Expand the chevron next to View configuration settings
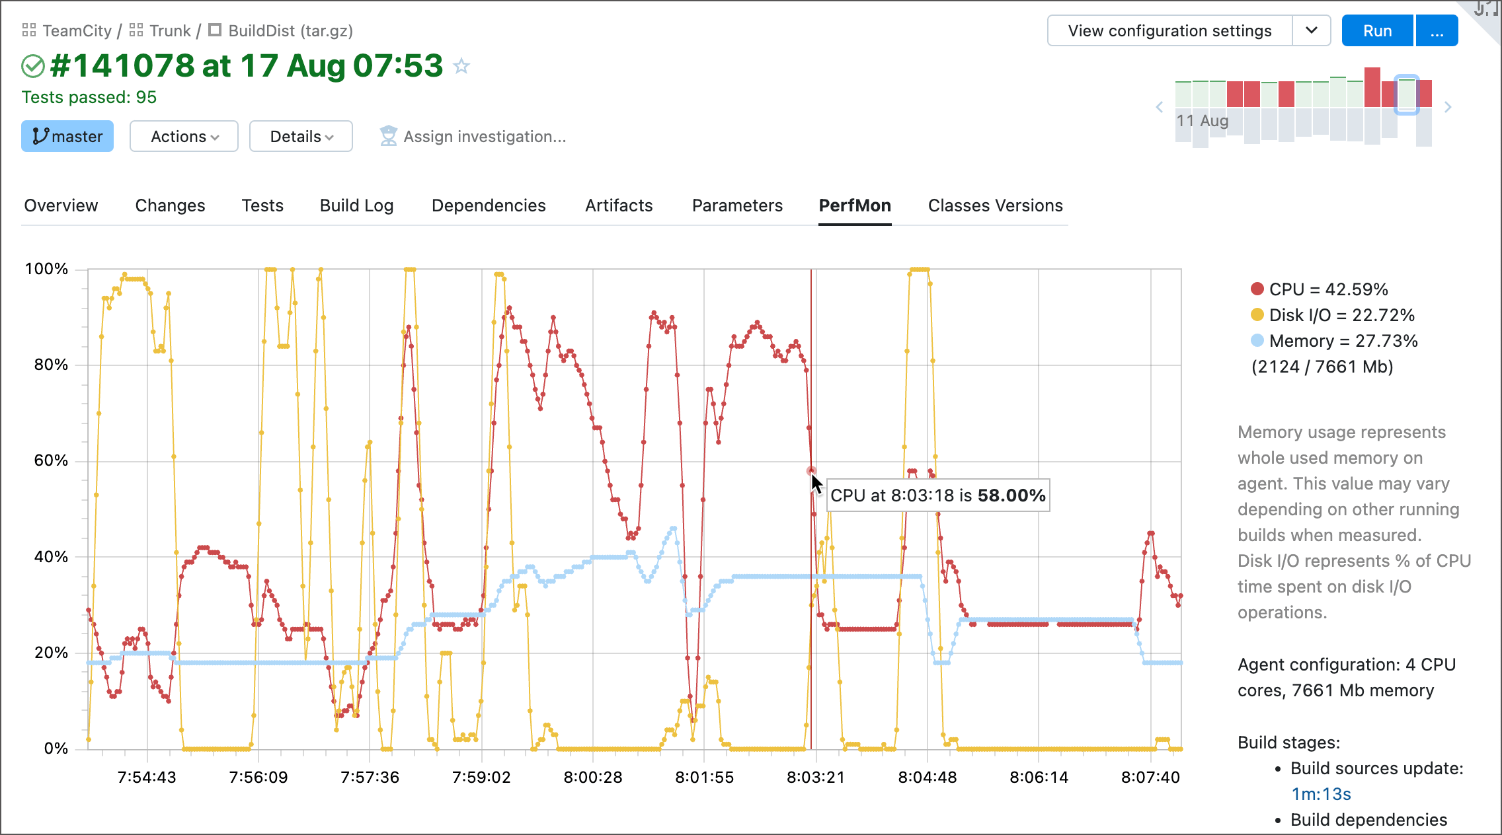The height and width of the screenshot is (835, 1502). [1311, 30]
